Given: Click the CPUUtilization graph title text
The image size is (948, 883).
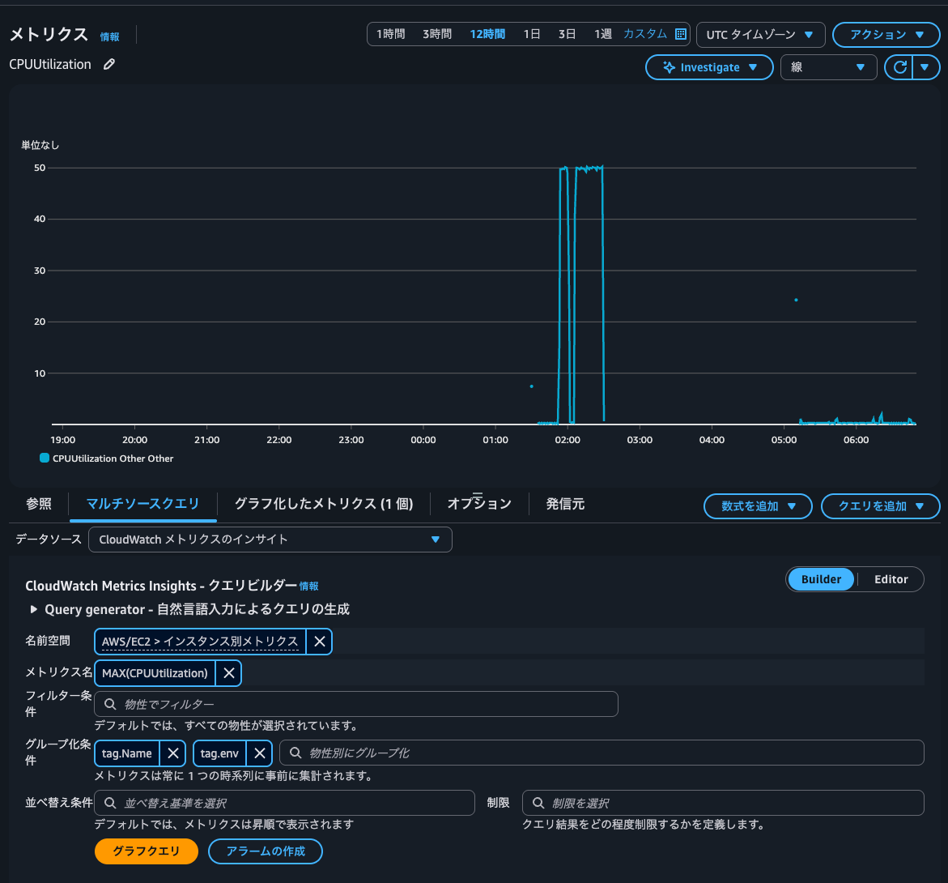Looking at the screenshot, I should 50,64.
